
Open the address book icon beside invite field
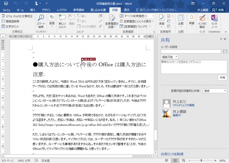pos(225,51)
